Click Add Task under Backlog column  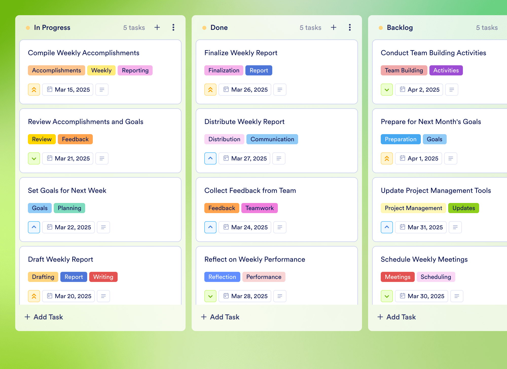pyautogui.click(x=397, y=317)
